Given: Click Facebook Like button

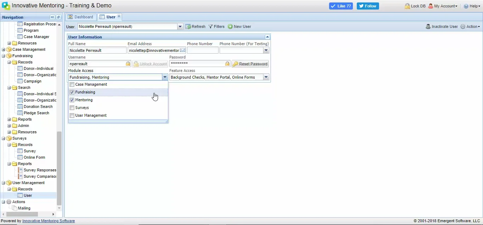Looking at the screenshot, I should (x=341, y=6).
